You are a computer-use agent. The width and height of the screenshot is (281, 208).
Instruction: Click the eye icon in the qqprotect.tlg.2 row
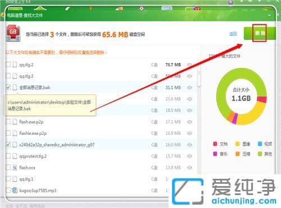(189, 156)
